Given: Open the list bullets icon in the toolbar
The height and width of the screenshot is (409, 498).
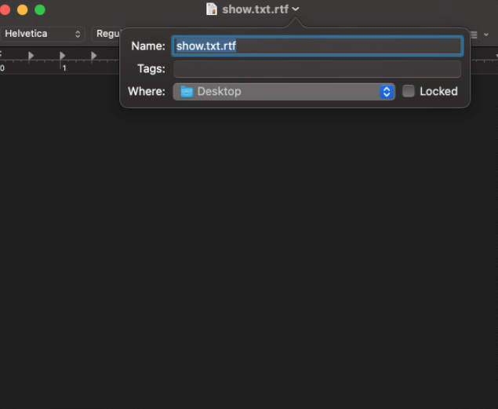Looking at the screenshot, I should (x=474, y=35).
